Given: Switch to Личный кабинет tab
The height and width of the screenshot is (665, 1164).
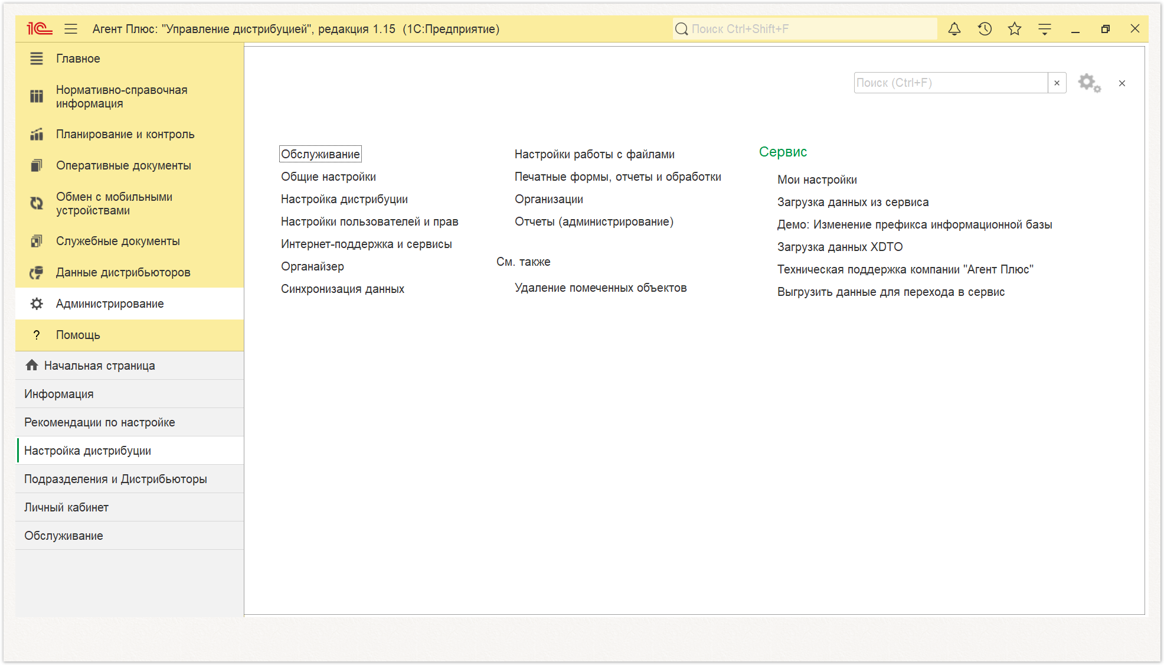Looking at the screenshot, I should click(x=130, y=507).
